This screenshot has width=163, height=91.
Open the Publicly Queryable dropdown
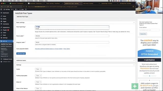(38, 76)
